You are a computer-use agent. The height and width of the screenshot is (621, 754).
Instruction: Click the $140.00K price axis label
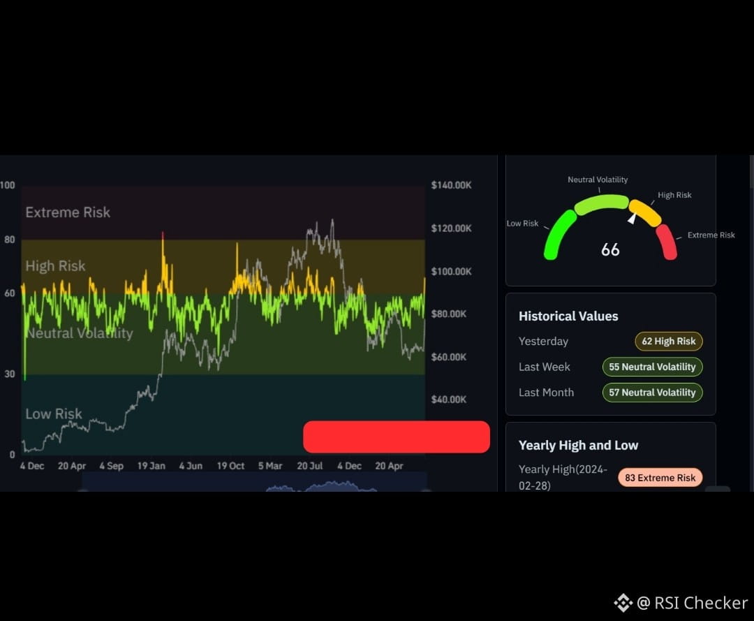(451, 185)
